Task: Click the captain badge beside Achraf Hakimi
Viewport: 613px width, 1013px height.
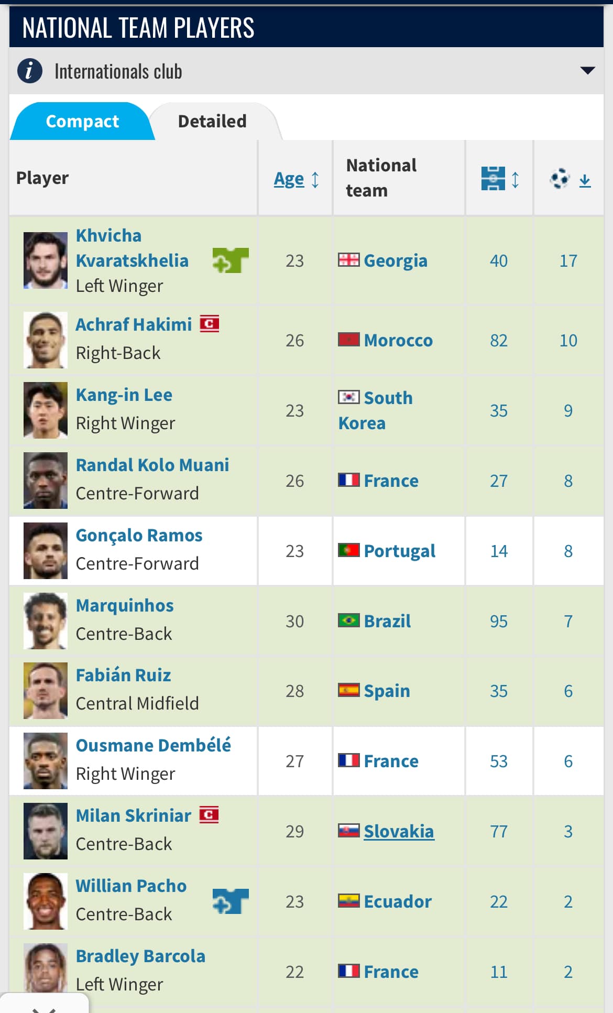Action: pyautogui.click(x=210, y=324)
